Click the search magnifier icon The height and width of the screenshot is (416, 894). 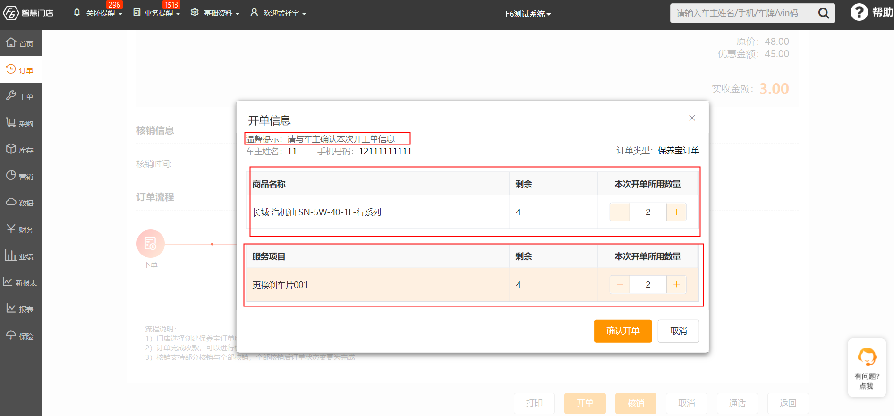coord(824,13)
